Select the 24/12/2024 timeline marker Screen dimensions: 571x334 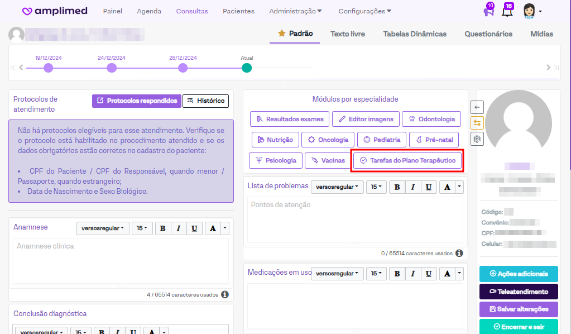(112, 68)
